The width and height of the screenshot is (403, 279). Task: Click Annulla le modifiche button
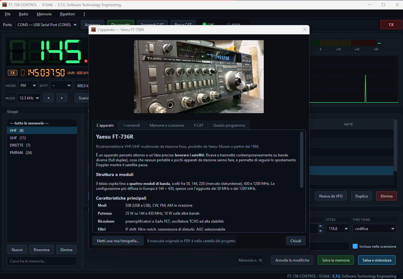[292, 260]
